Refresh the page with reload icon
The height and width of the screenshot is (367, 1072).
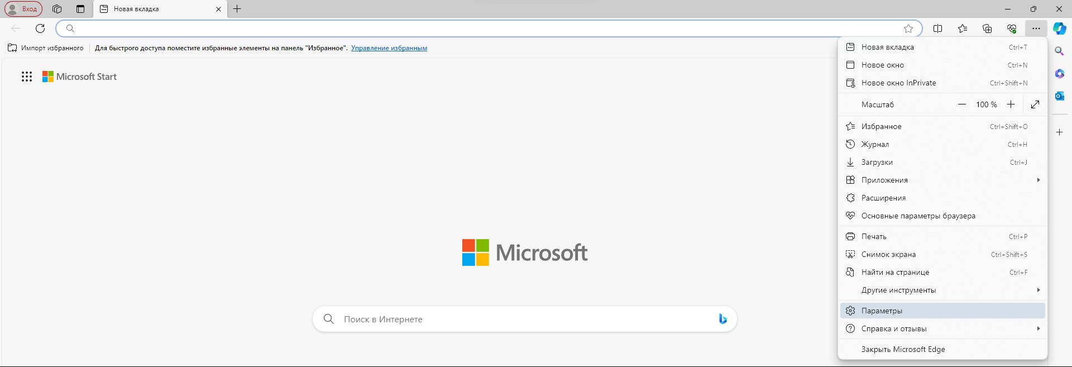tap(40, 28)
